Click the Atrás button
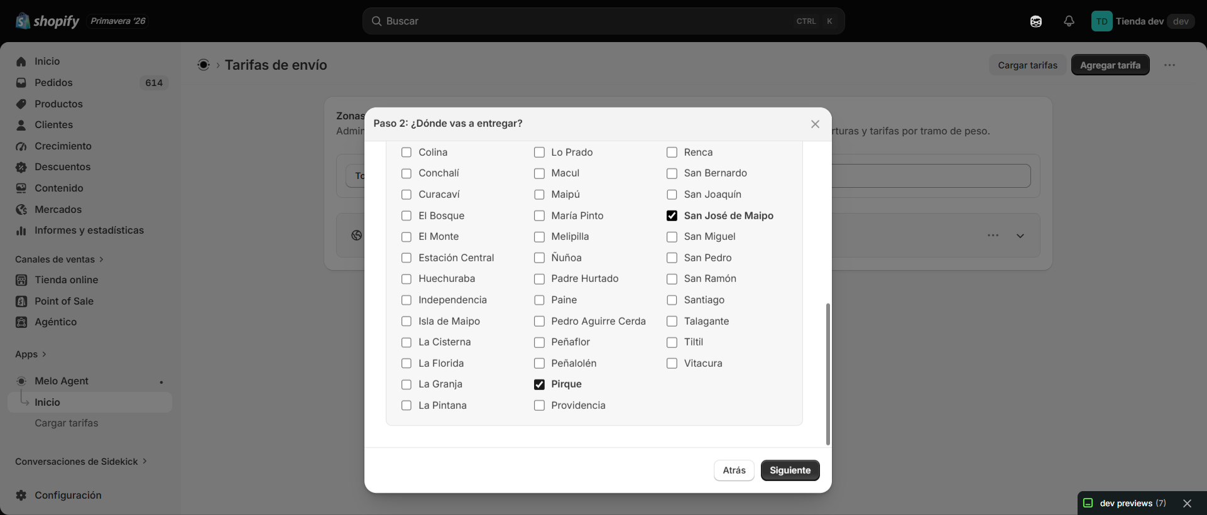This screenshot has width=1207, height=515. tap(734, 470)
